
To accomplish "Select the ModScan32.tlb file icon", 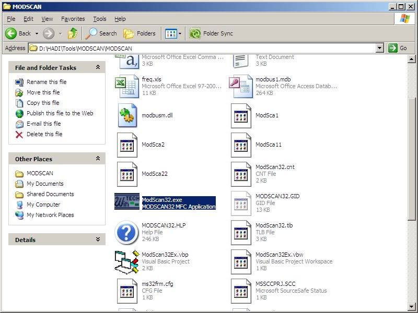I will point(241,233).
